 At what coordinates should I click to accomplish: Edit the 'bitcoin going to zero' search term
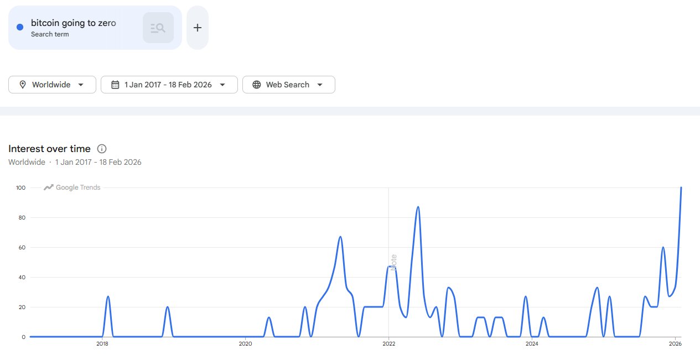point(73,23)
